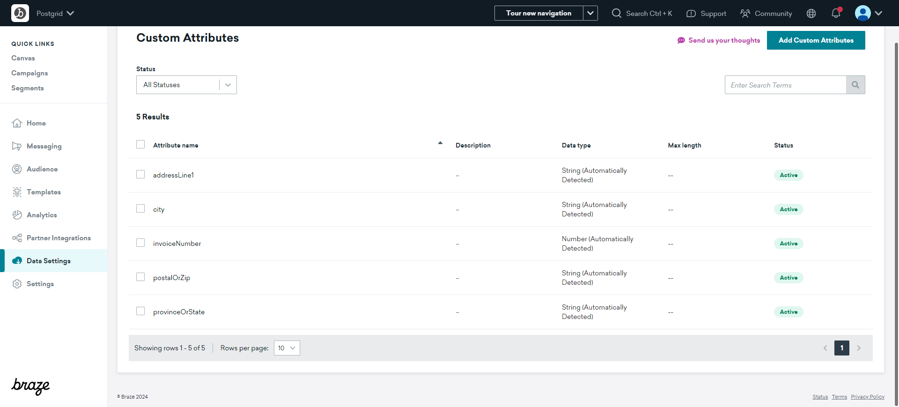Click the Braze logo in top bar
This screenshot has height=407, width=899.
point(20,13)
